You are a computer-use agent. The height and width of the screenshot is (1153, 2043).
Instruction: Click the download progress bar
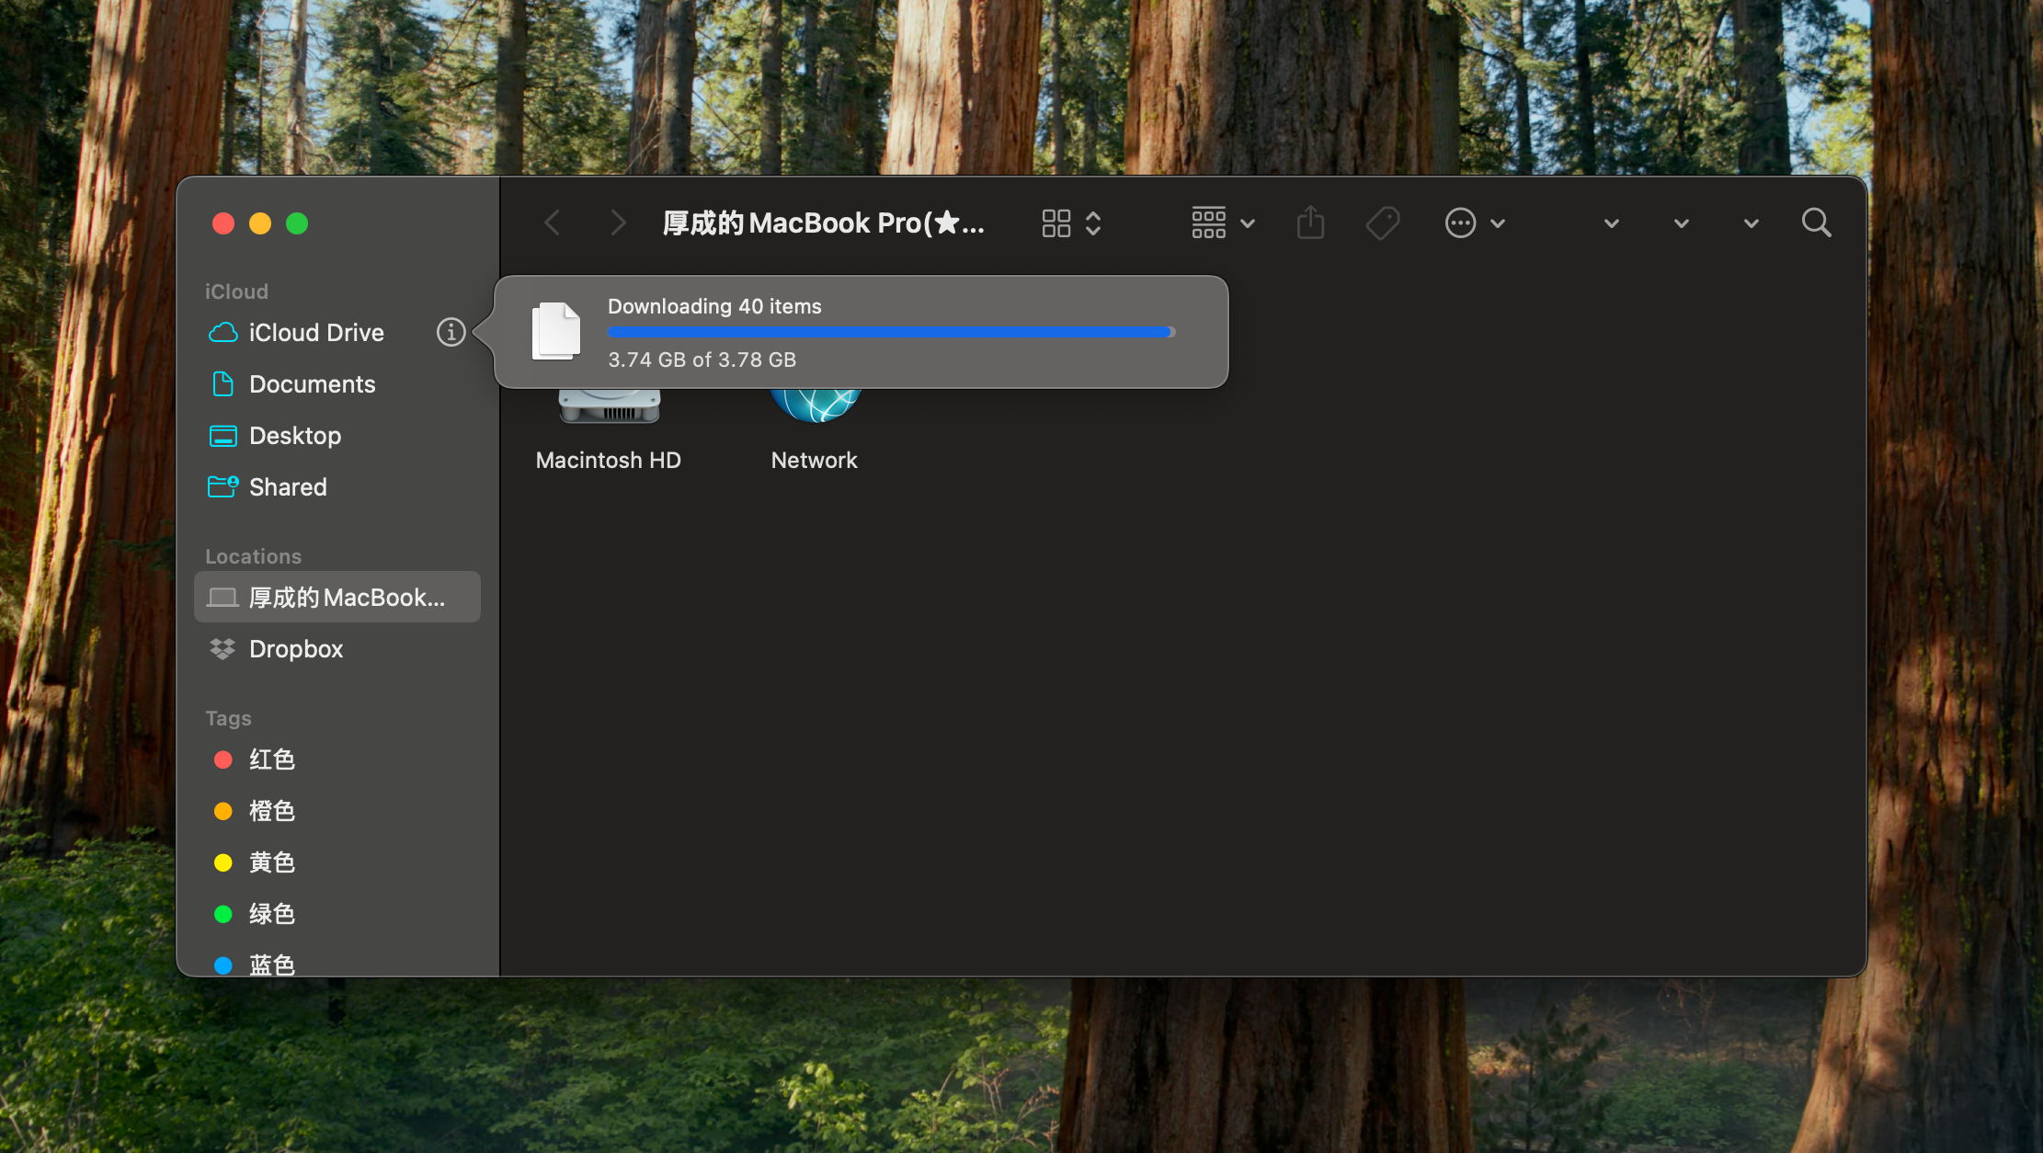(890, 332)
